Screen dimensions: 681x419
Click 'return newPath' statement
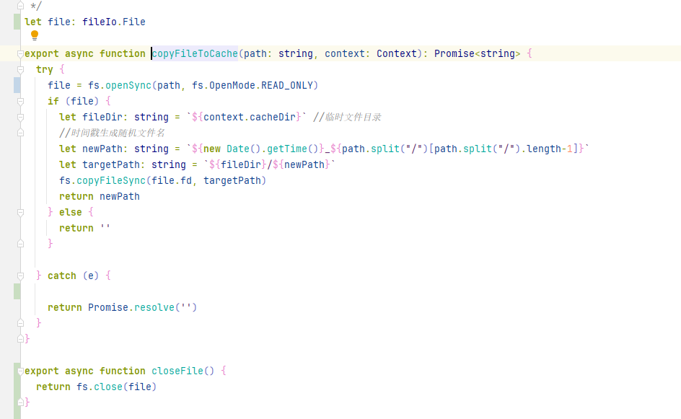click(100, 197)
